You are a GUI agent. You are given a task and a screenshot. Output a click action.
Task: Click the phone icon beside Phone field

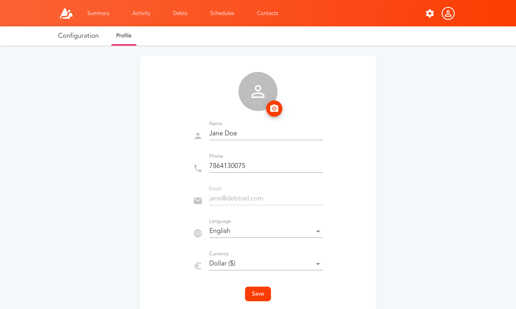[x=198, y=168]
